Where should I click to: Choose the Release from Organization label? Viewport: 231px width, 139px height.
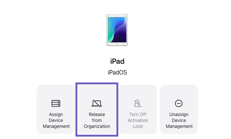97,120
